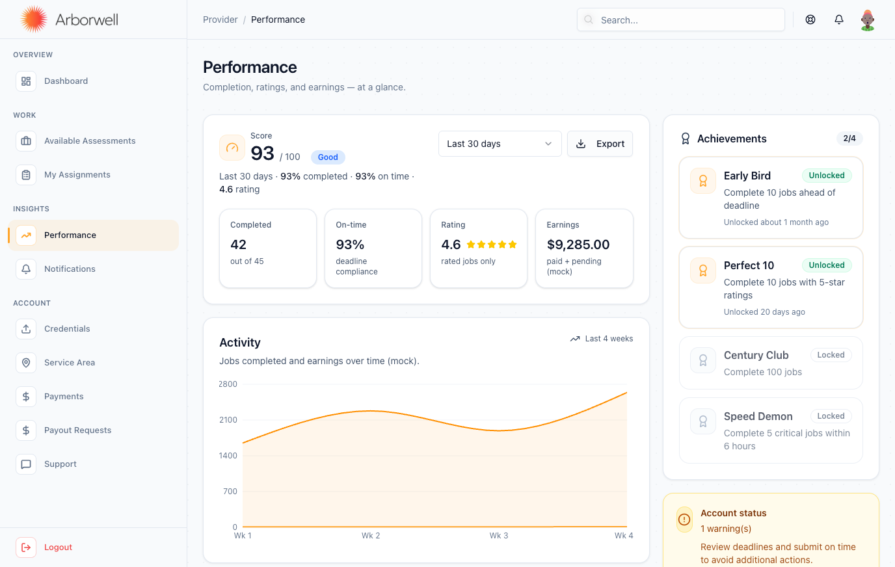Click the Century Club locked achievement card
The height and width of the screenshot is (567, 895).
pyautogui.click(x=771, y=363)
